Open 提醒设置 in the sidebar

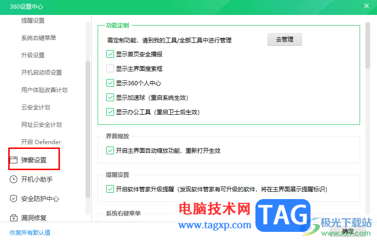click(33, 21)
